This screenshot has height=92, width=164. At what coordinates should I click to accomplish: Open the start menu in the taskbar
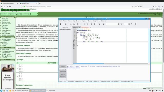pos(1,91)
